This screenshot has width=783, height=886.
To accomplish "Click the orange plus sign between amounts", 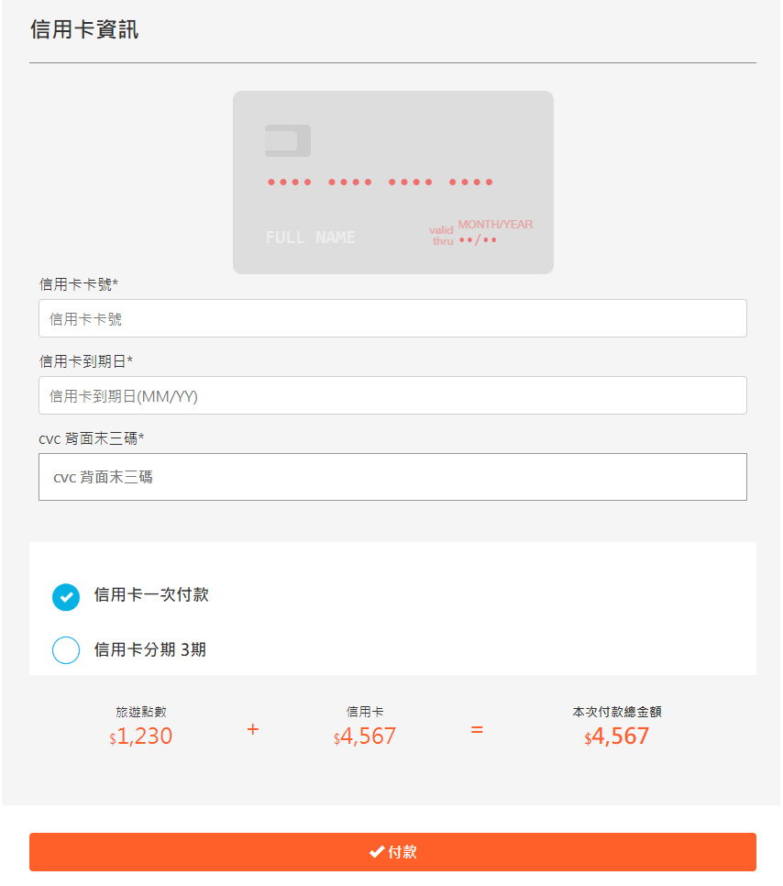I will [x=252, y=729].
